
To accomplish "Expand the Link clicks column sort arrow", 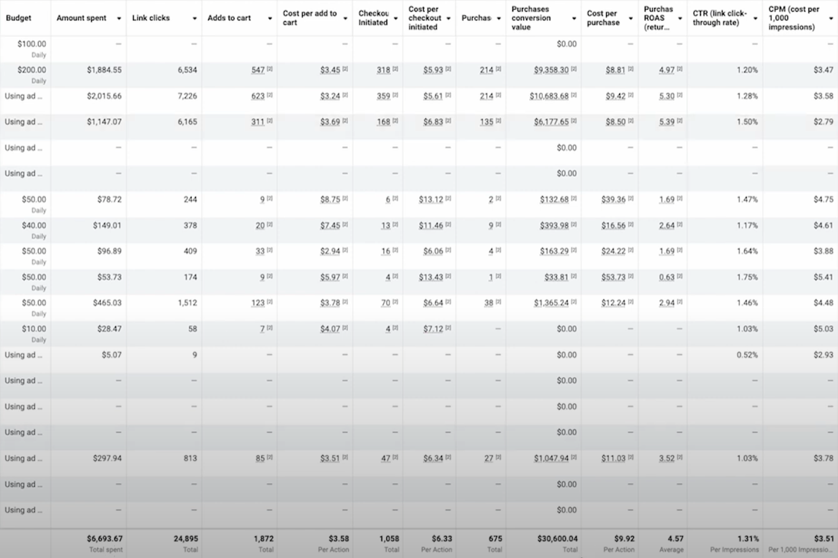I will click(195, 19).
